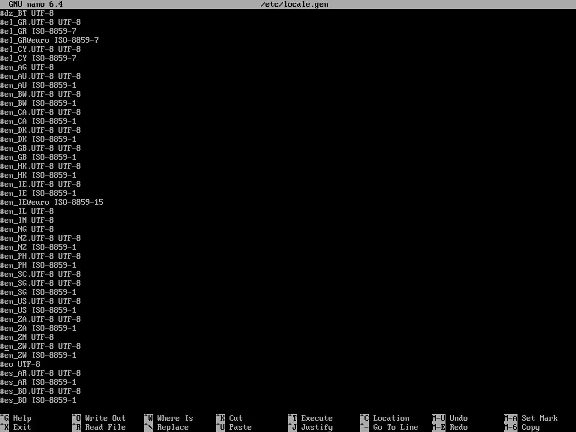
Task: Click the GNU nano 6.4 title text
Action: pyautogui.click(x=35, y=4)
